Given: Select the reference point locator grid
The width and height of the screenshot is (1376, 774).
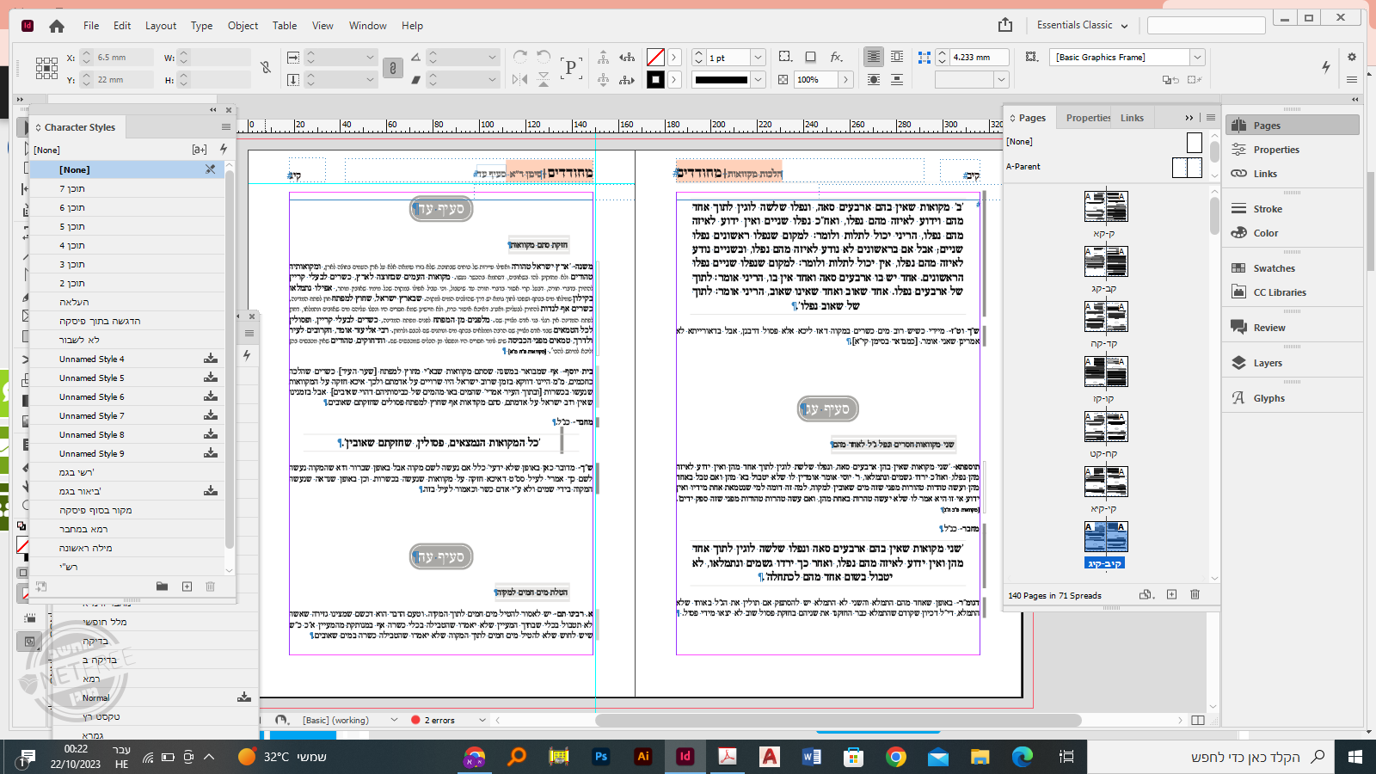Looking at the screenshot, I should tap(46, 68).
